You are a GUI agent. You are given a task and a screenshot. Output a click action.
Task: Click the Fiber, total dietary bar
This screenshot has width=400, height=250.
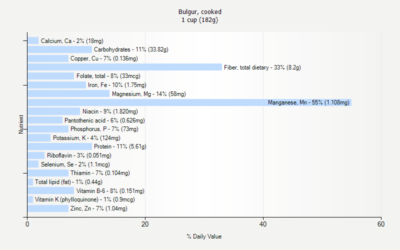(124, 67)
